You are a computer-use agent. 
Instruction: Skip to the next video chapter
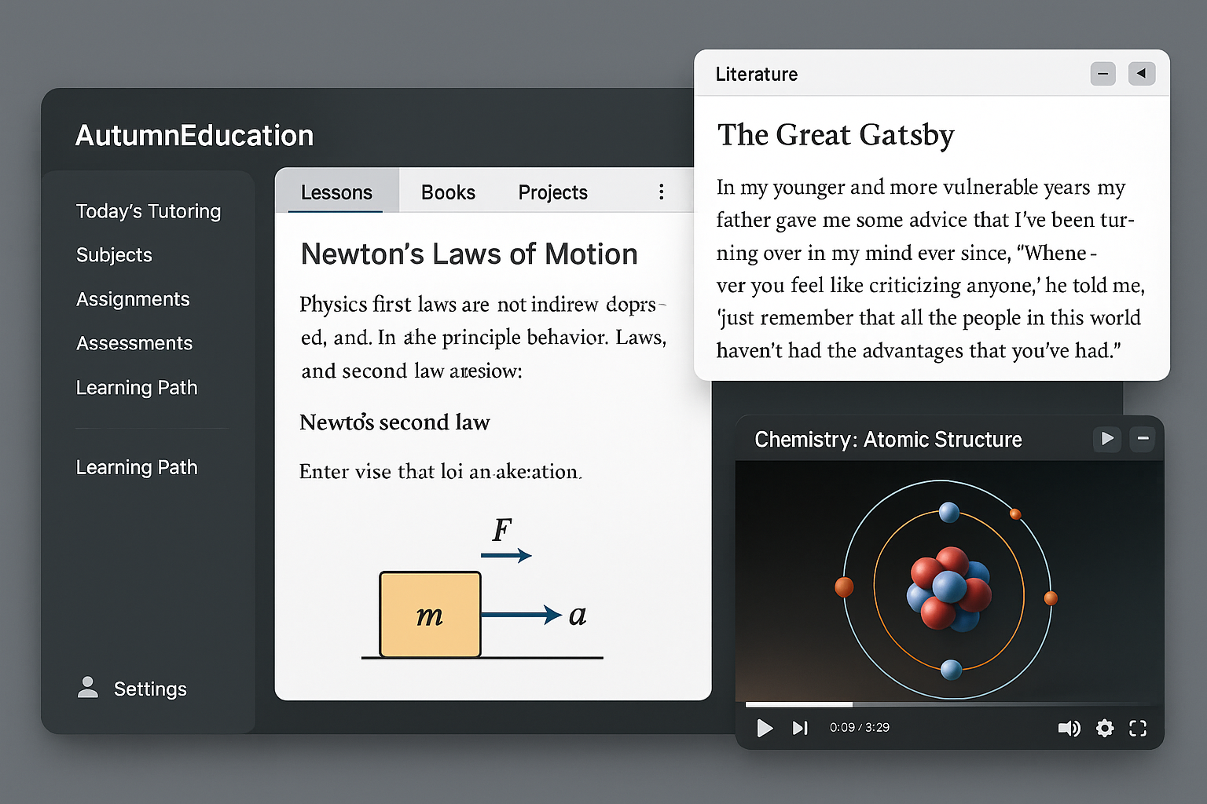coord(800,728)
